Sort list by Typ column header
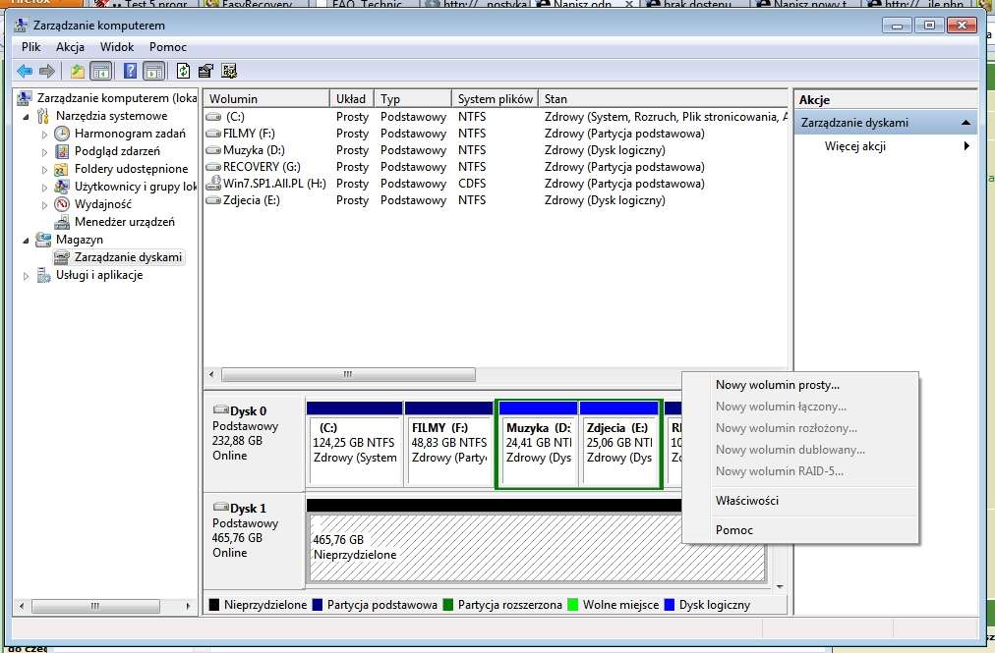The height and width of the screenshot is (653, 995). tap(413, 99)
